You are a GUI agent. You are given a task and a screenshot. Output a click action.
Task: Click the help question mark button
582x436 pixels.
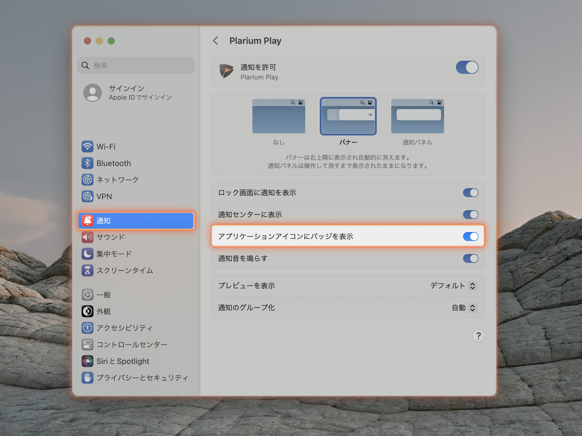coord(478,336)
